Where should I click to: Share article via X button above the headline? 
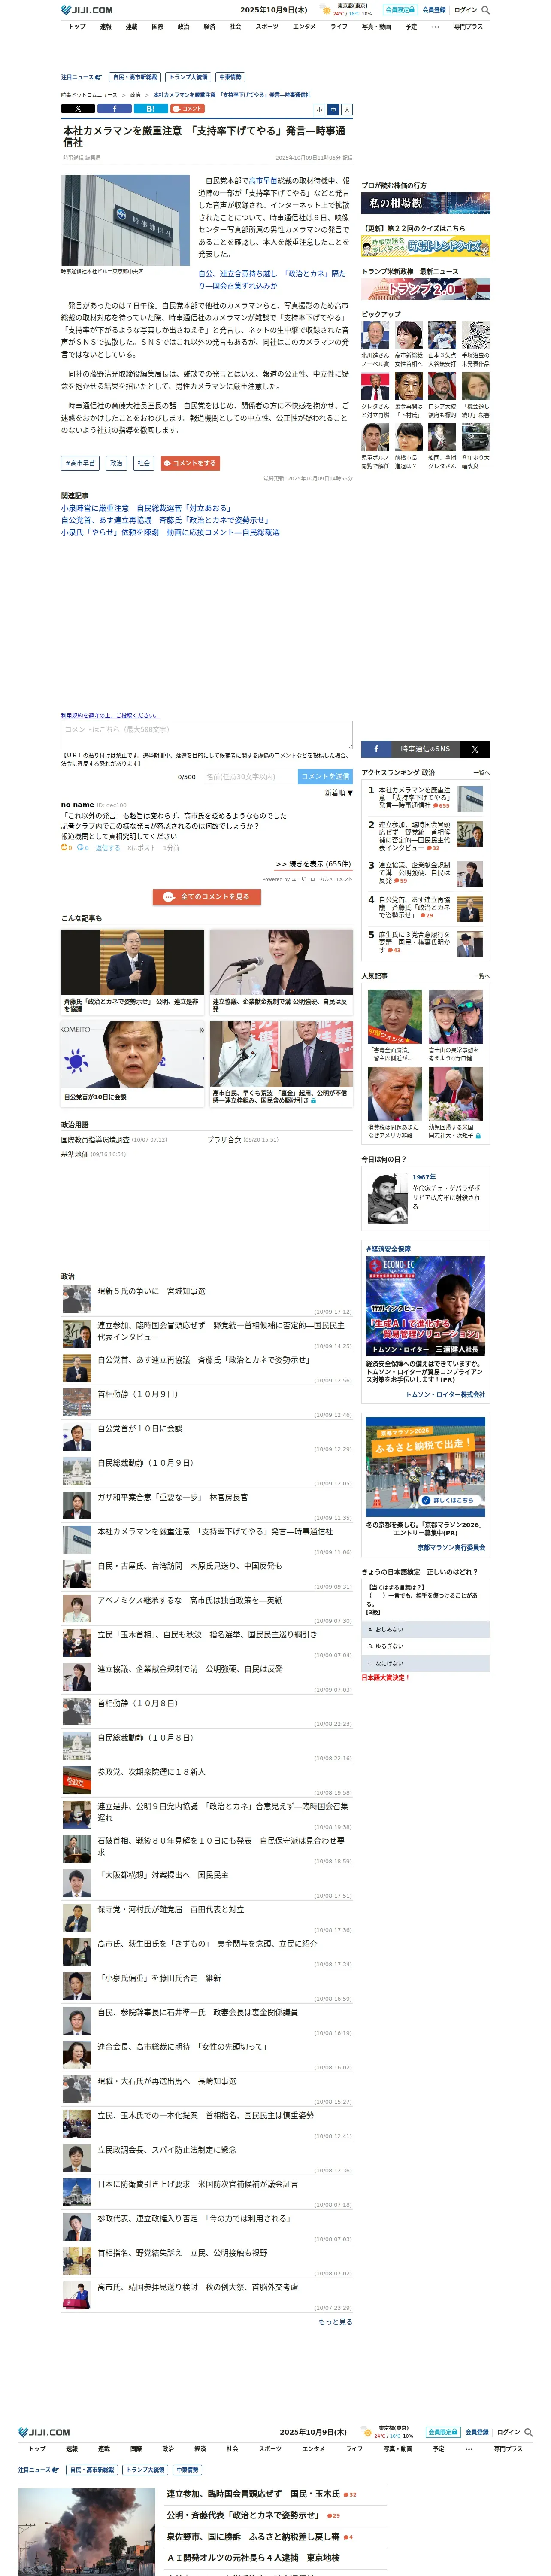click(x=78, y=109)
